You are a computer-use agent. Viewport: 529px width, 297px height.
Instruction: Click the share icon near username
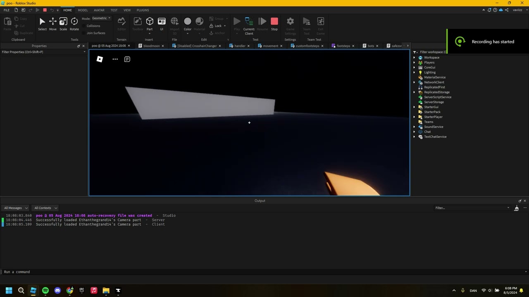pos(507,10)
